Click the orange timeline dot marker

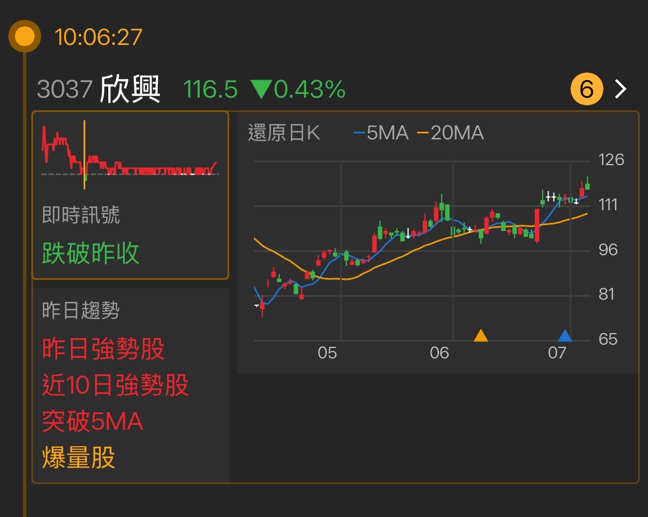tap(25, 37)
